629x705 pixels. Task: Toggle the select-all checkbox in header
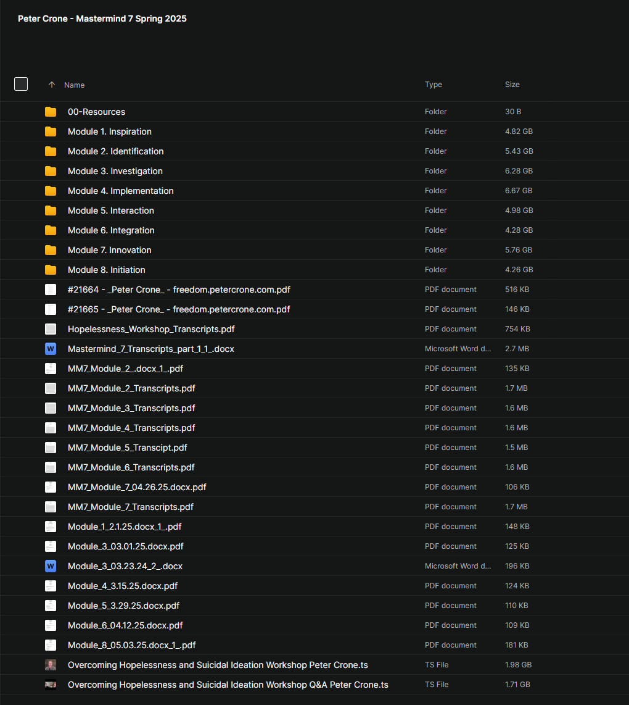(x=21, y=84)
